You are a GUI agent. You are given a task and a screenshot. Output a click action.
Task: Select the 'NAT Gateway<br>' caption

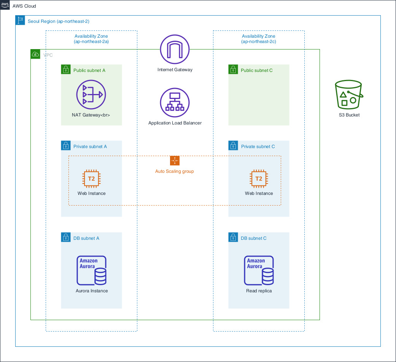tap(91, 115)
